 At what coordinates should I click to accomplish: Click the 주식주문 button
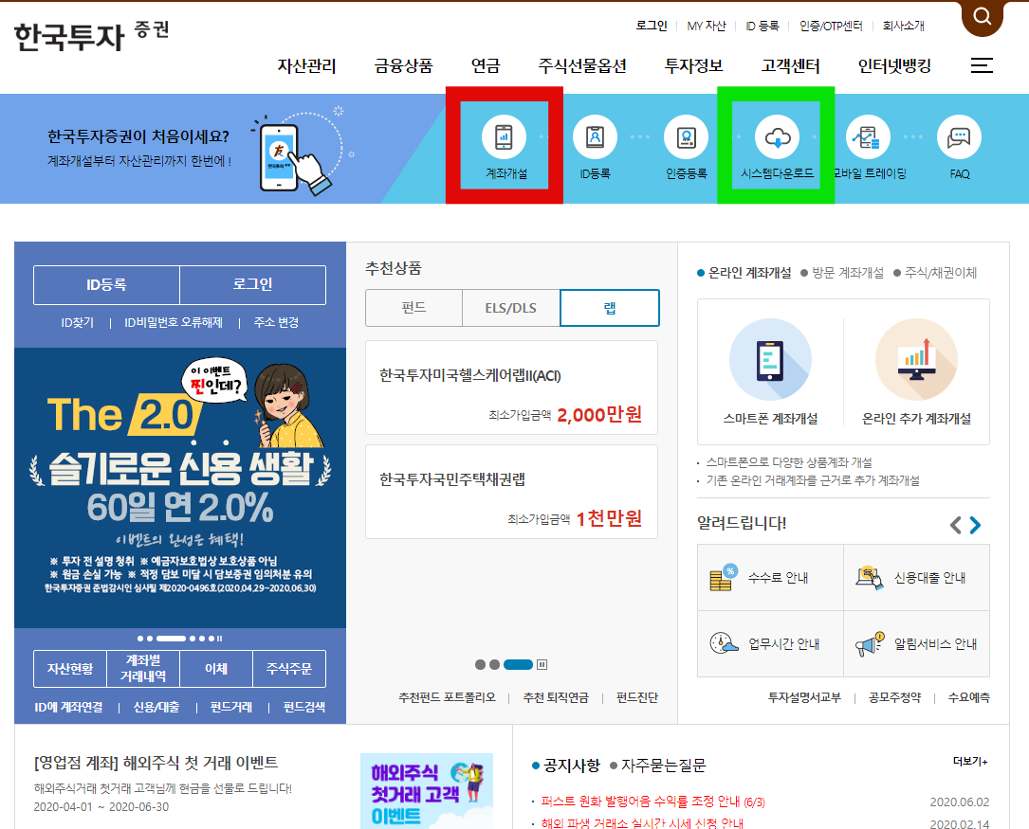tap(288, 669)
